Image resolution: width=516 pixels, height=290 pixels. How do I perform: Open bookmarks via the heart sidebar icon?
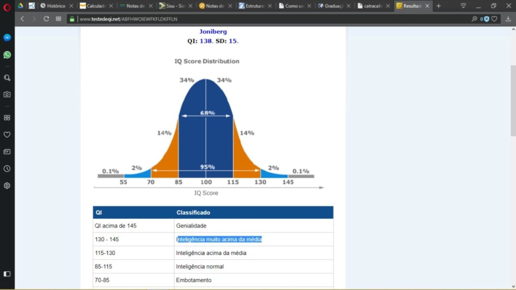tap(7, 134)
